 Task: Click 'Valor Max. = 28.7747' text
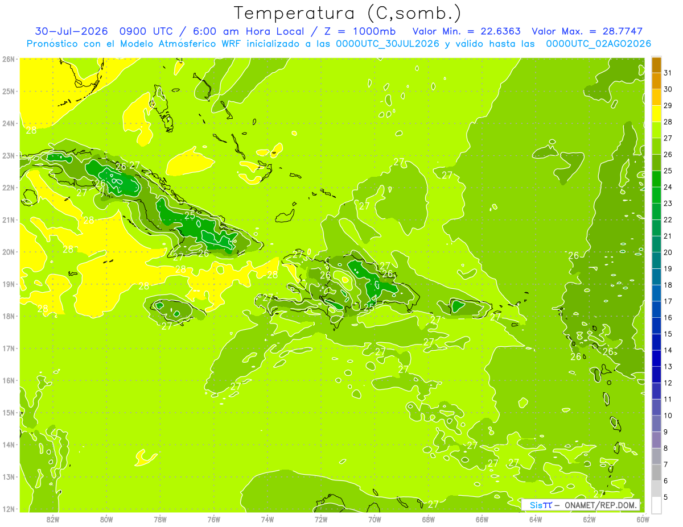(x=587, y=31)
